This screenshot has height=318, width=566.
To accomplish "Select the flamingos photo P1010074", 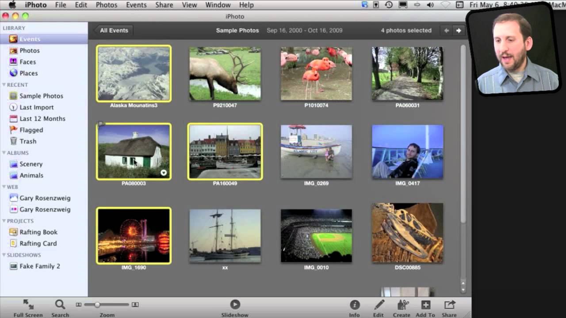I will pyautogui.click(x=316, y=74).
